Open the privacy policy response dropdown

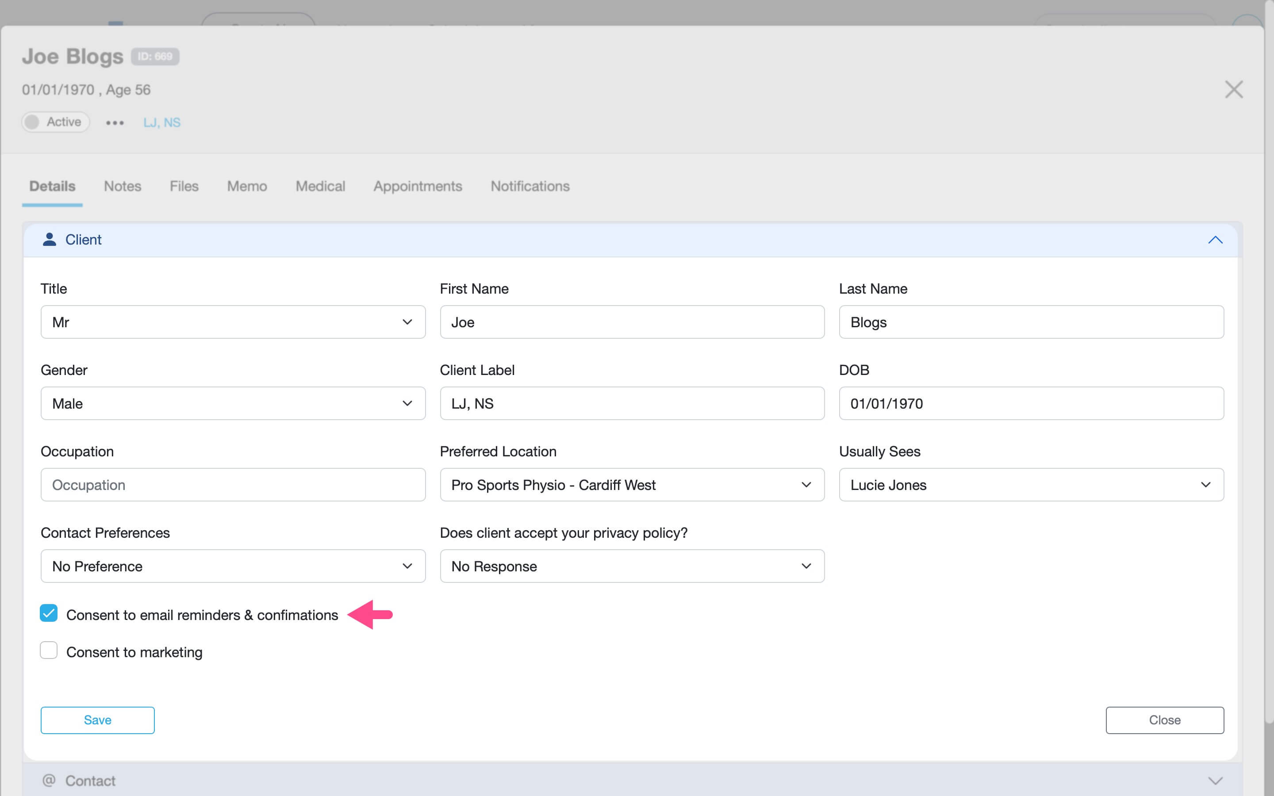(806, 566)
